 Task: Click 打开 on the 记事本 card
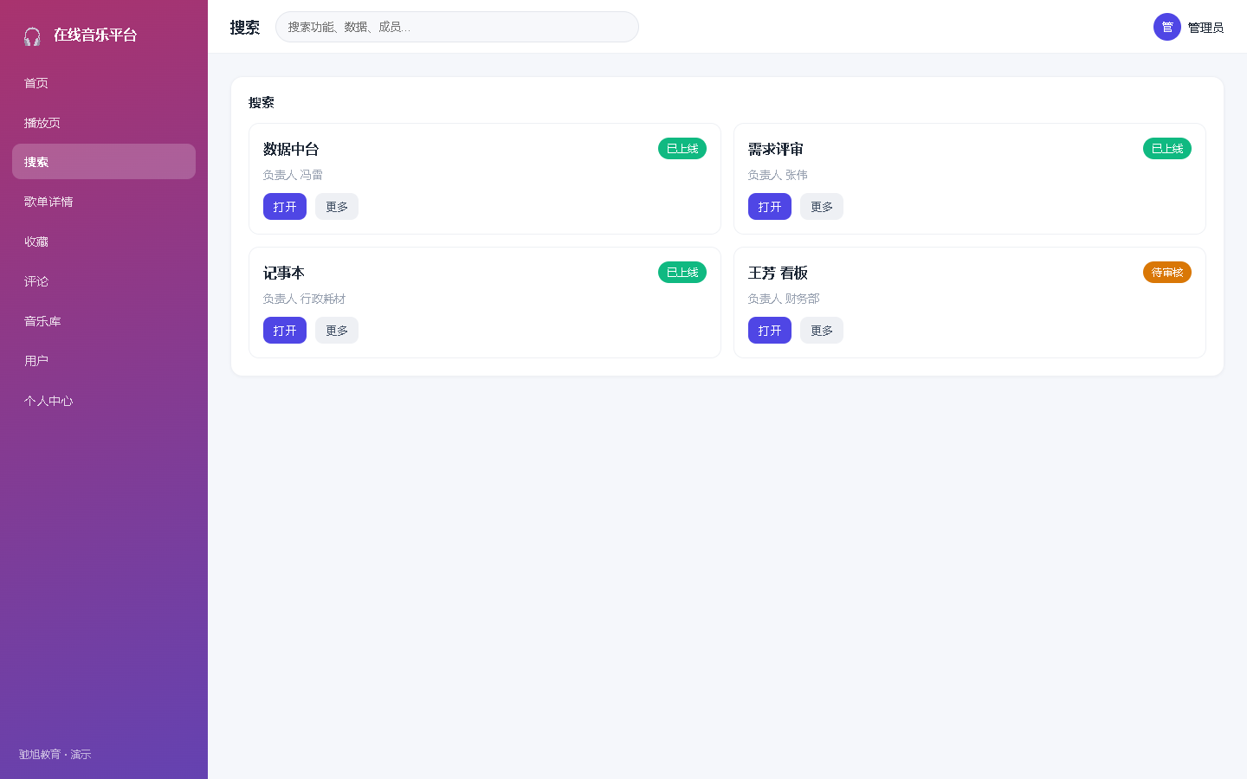[x=285, y=331]
